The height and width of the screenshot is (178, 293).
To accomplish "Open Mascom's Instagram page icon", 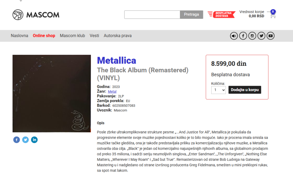I will point(252,36).
